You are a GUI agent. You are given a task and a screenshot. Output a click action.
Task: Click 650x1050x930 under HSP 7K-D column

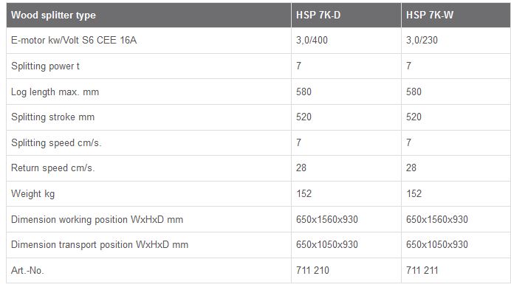[x=326, y=245]
